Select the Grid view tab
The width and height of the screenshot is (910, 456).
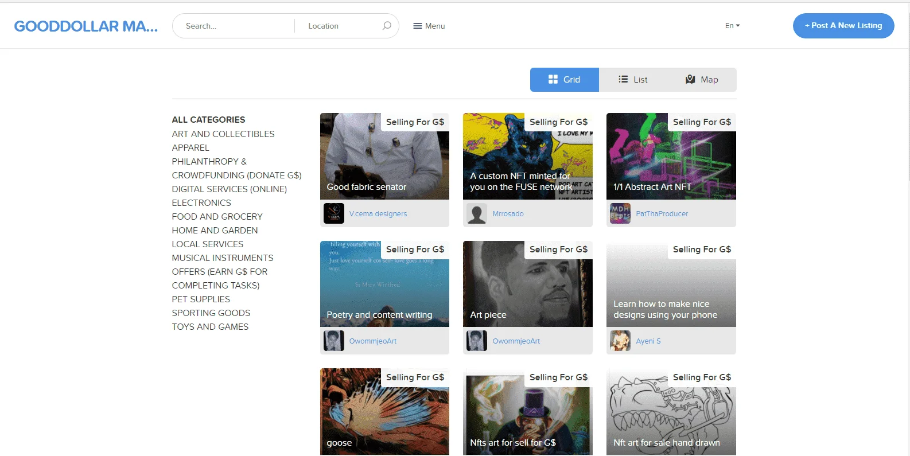tap(565, 80)
